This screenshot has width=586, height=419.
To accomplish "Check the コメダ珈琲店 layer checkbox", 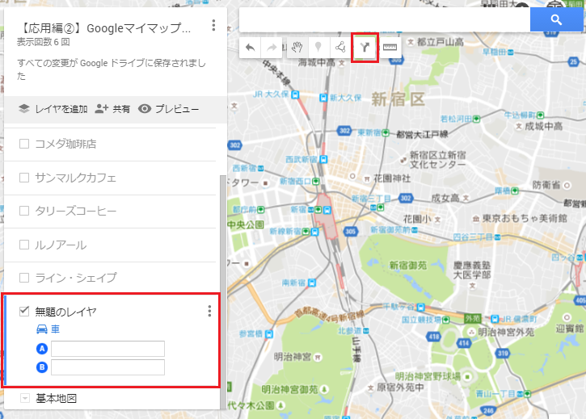I will click(x=24, y=144).
